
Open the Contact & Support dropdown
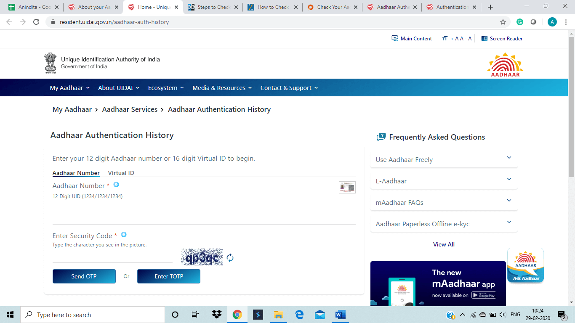(x=289, y=88)
